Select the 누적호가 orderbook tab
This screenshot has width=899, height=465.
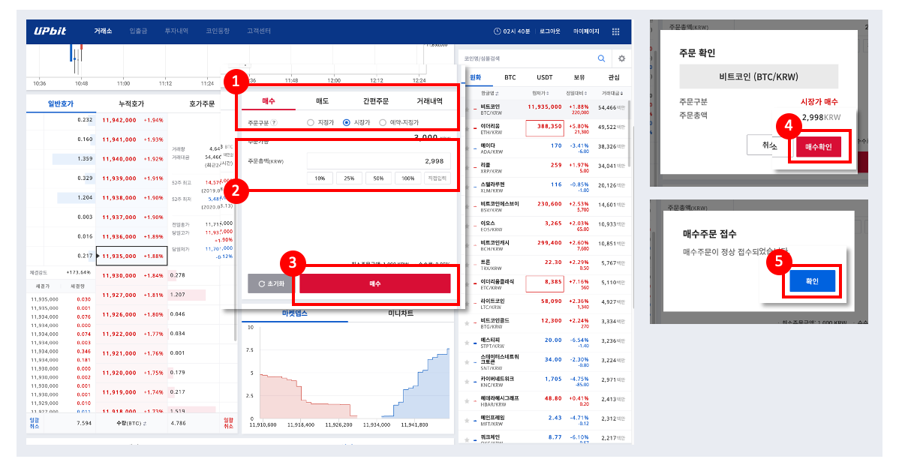pyautogui.click(x=131, y=103)
